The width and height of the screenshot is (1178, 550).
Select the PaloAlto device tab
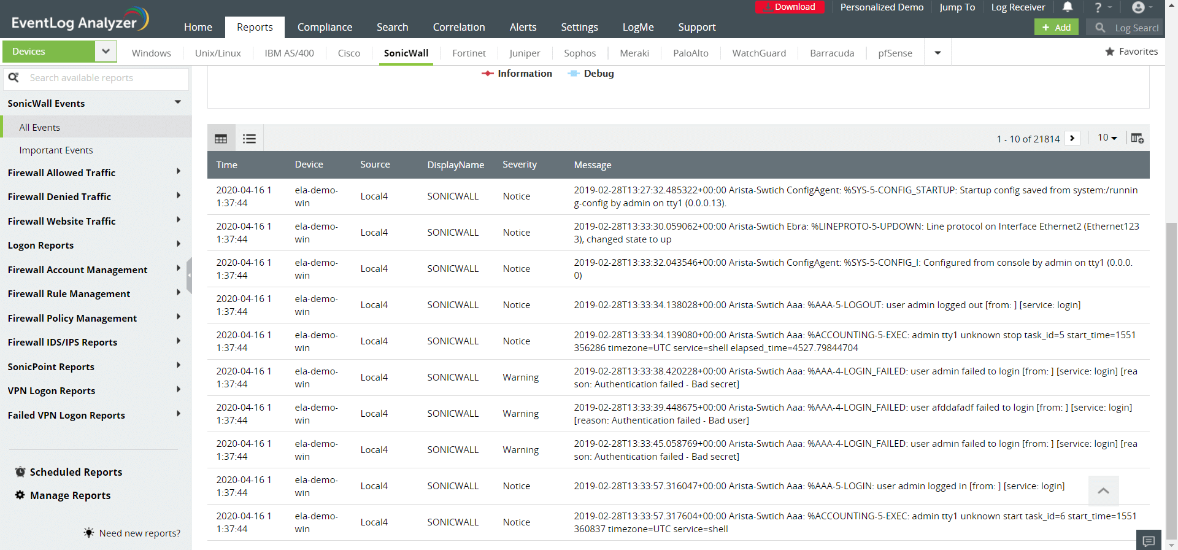(x=691, y=53)
